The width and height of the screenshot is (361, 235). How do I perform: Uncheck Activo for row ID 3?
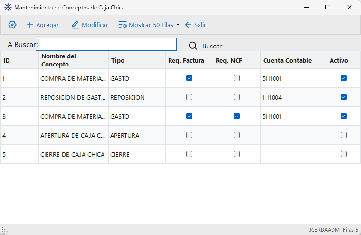[x=343, y=116]
